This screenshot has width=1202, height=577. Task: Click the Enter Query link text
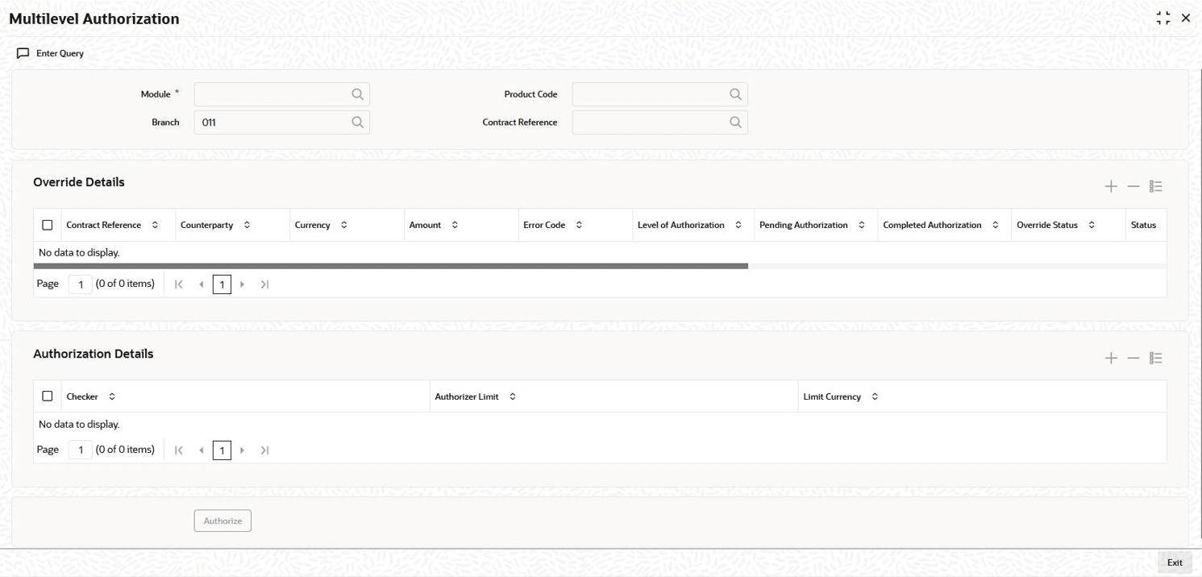pos(60,53)
